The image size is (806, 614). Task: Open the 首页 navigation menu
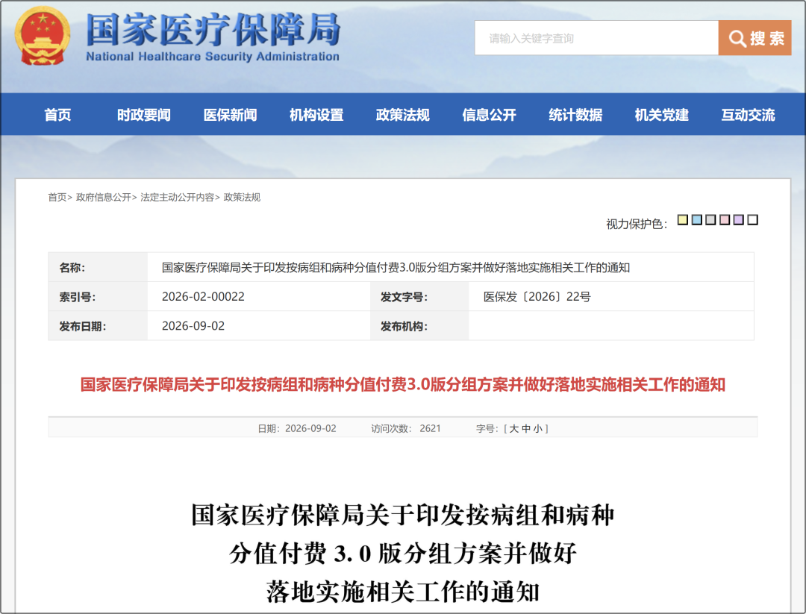click(x=57, y=115)
